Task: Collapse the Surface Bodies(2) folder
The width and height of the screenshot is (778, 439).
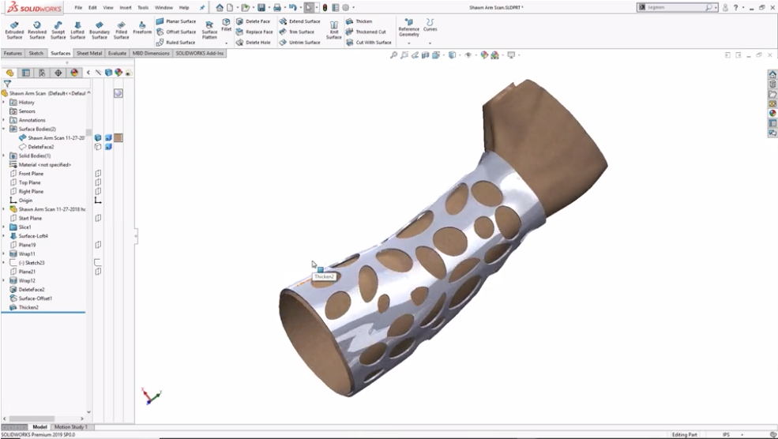Action: pyautogui.click(x=4, y=129)
